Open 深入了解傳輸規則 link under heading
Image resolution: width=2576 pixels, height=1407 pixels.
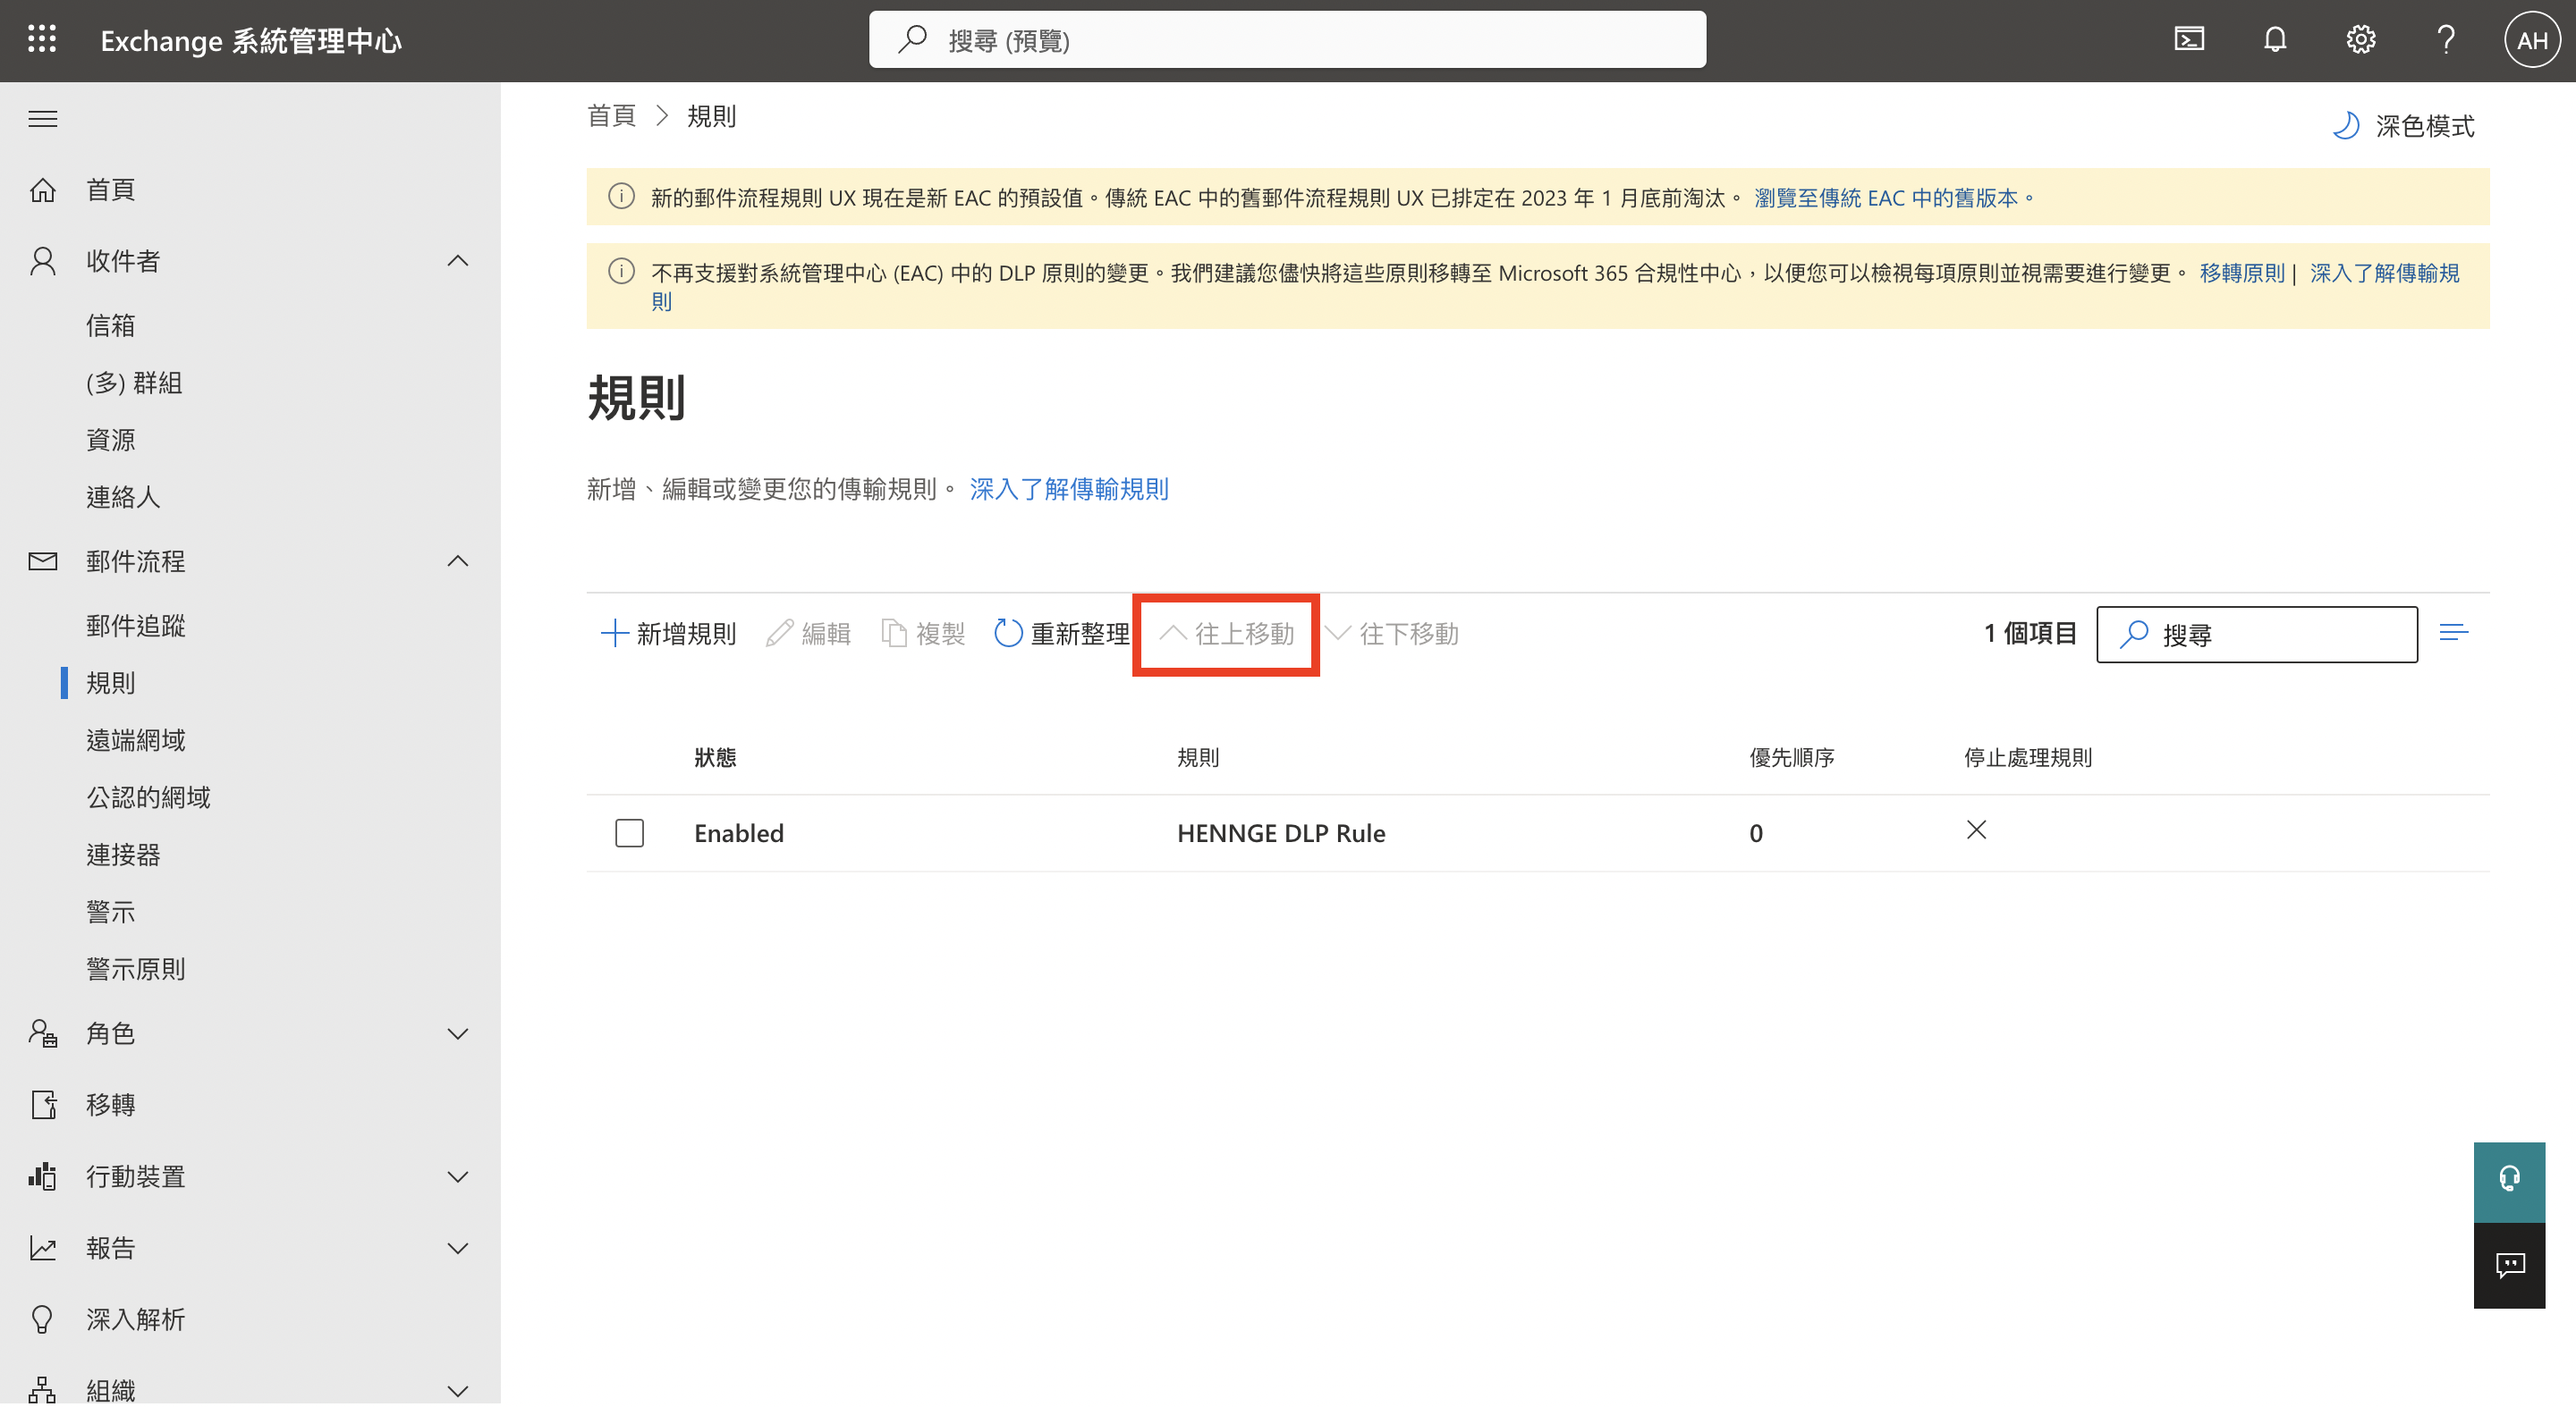point(1069,489)
